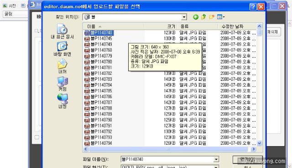Select the file 불P1140791
292x168 pixels.
pyautogui.click(x=101, y=126)
